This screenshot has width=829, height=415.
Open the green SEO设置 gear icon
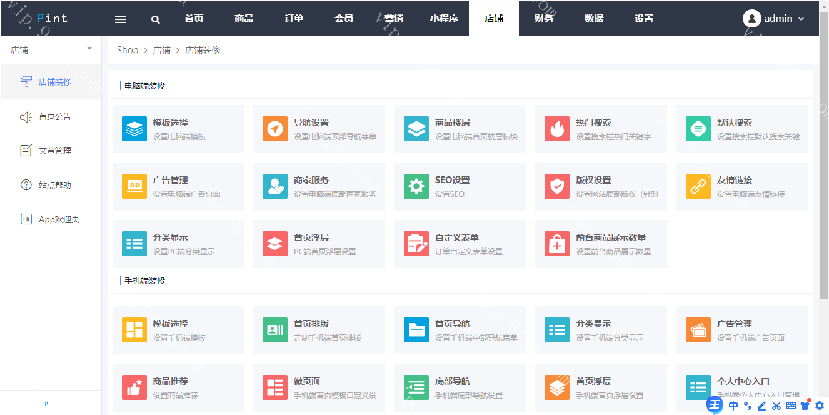(x=416, y=186)
